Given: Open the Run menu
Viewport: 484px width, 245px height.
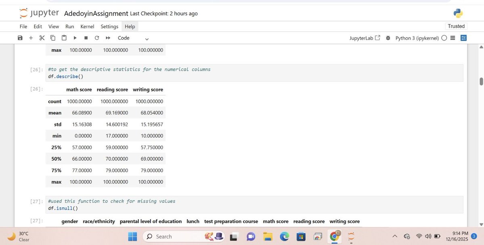Looking at the screenshot, I should click(70, 27).
